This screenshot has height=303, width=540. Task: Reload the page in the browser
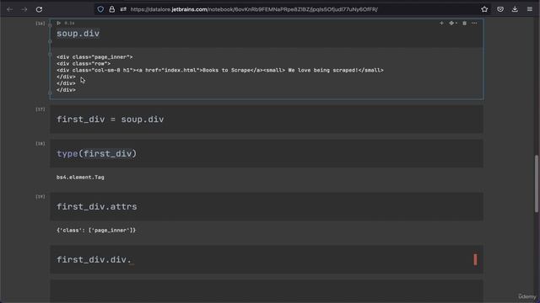[39, 9]
